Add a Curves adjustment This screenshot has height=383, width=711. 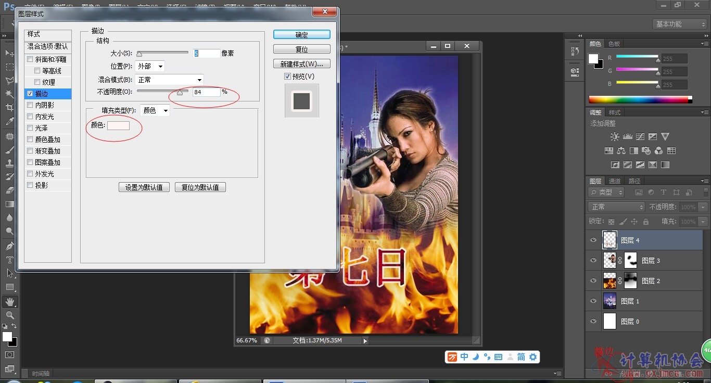(x=640, y=137)
